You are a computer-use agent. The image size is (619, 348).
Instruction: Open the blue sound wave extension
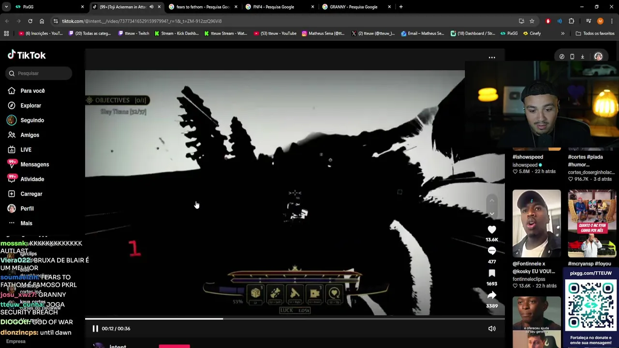click(x=560, y=21)
